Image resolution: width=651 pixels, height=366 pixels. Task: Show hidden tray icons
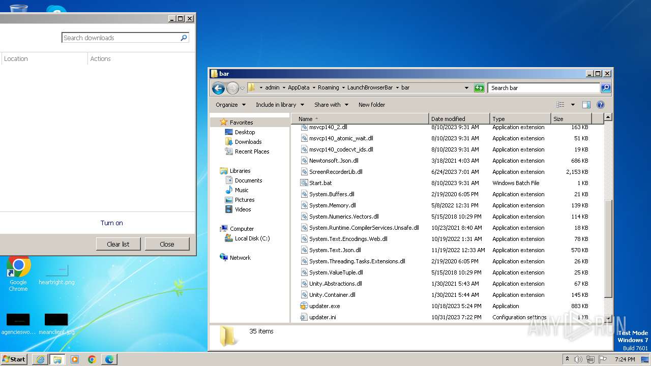click(x=567, y=359)
